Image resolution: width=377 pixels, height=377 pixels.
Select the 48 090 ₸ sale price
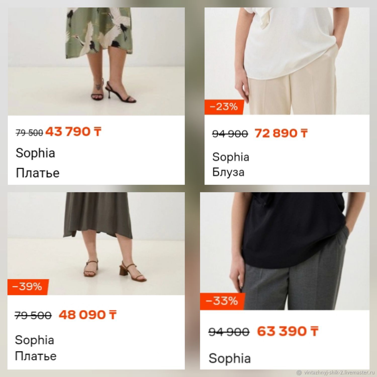(88, 315)
